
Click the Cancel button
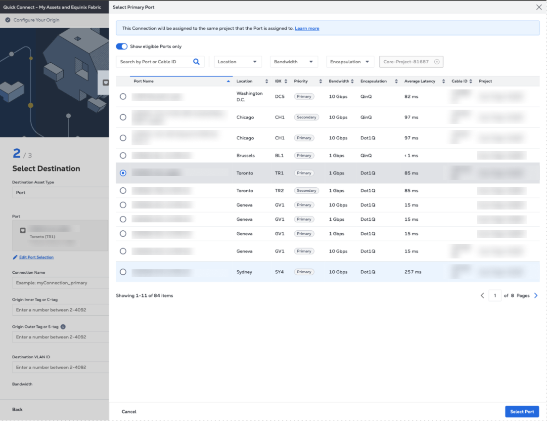point(129,412)
